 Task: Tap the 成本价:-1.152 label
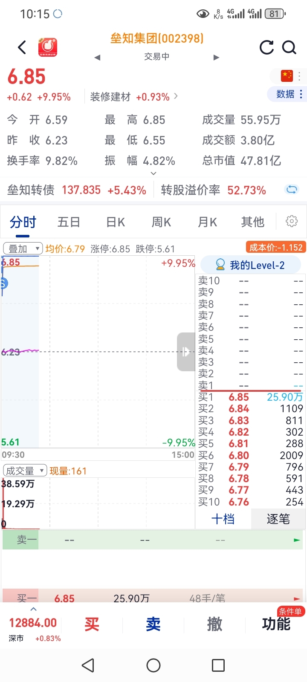(x=275, y=247)
